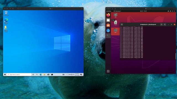Image resolution: width=177 pixels, height=99 pixels.
Task: Open search in the Ubuntu terminal header
Action: click(162, 24)
